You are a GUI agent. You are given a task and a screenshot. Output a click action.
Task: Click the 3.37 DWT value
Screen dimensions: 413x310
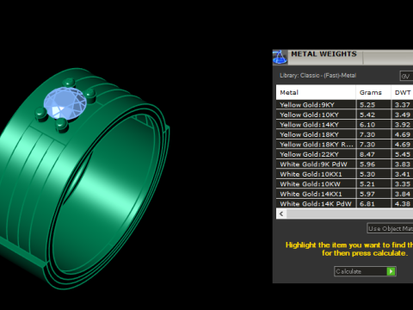(x=403, y=105)
